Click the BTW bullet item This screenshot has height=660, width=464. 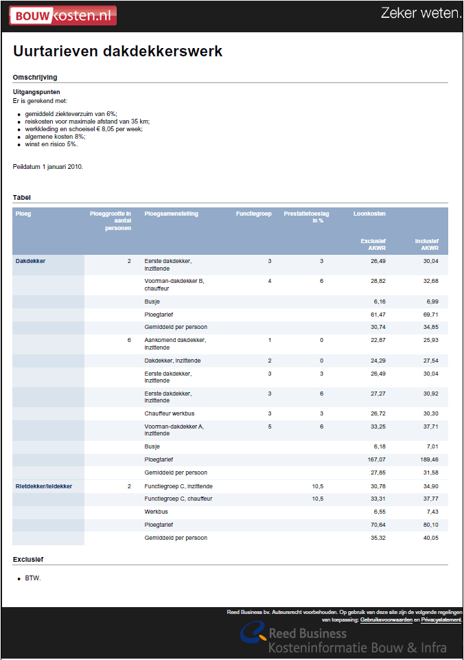[33, 578]
